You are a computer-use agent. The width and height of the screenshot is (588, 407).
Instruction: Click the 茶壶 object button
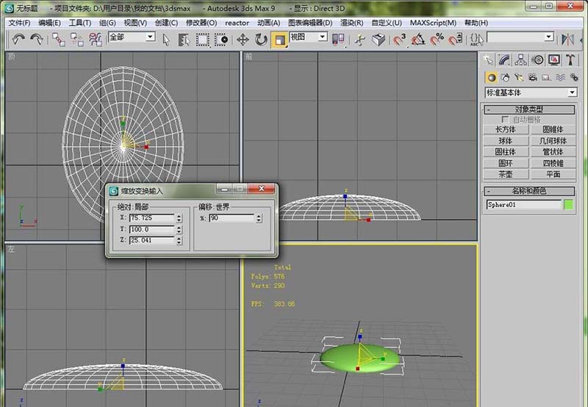(x=506, y=174)
